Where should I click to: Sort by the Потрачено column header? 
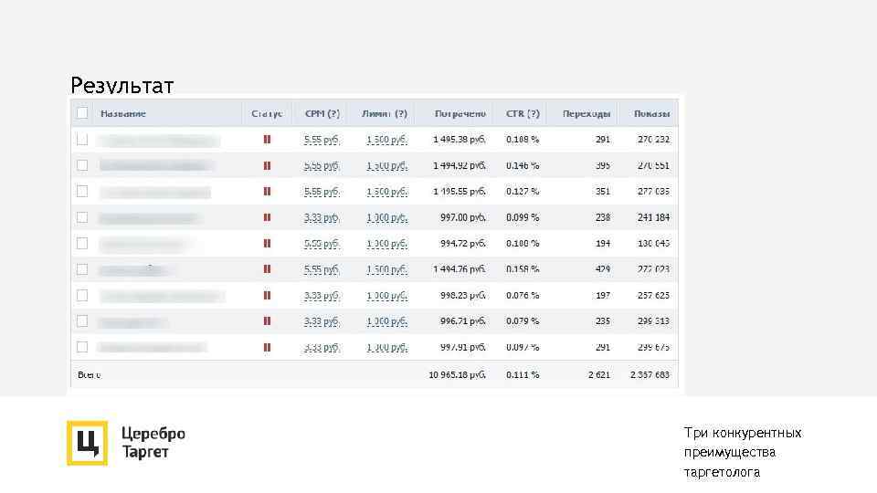coord(460,113)
